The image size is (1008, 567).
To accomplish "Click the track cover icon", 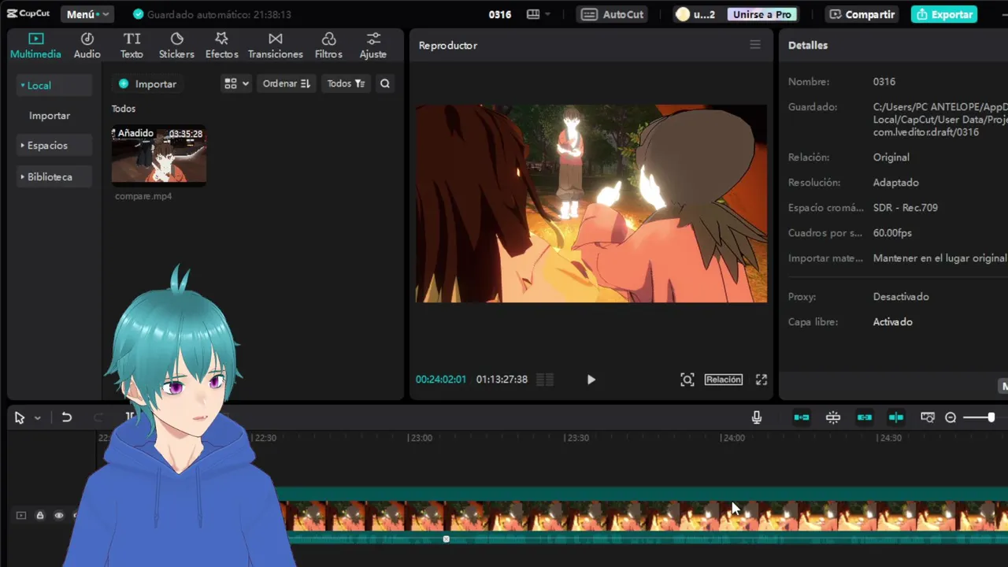I will (x=21, y=516).
